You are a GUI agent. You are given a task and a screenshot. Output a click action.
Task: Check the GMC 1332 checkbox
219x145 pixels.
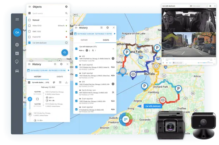[x=29, y=31]
